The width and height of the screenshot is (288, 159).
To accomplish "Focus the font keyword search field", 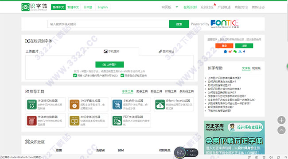I will click(x=109, y=24).
